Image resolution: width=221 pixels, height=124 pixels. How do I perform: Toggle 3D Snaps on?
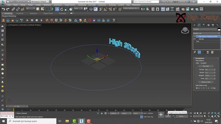(x=101, y=9)
